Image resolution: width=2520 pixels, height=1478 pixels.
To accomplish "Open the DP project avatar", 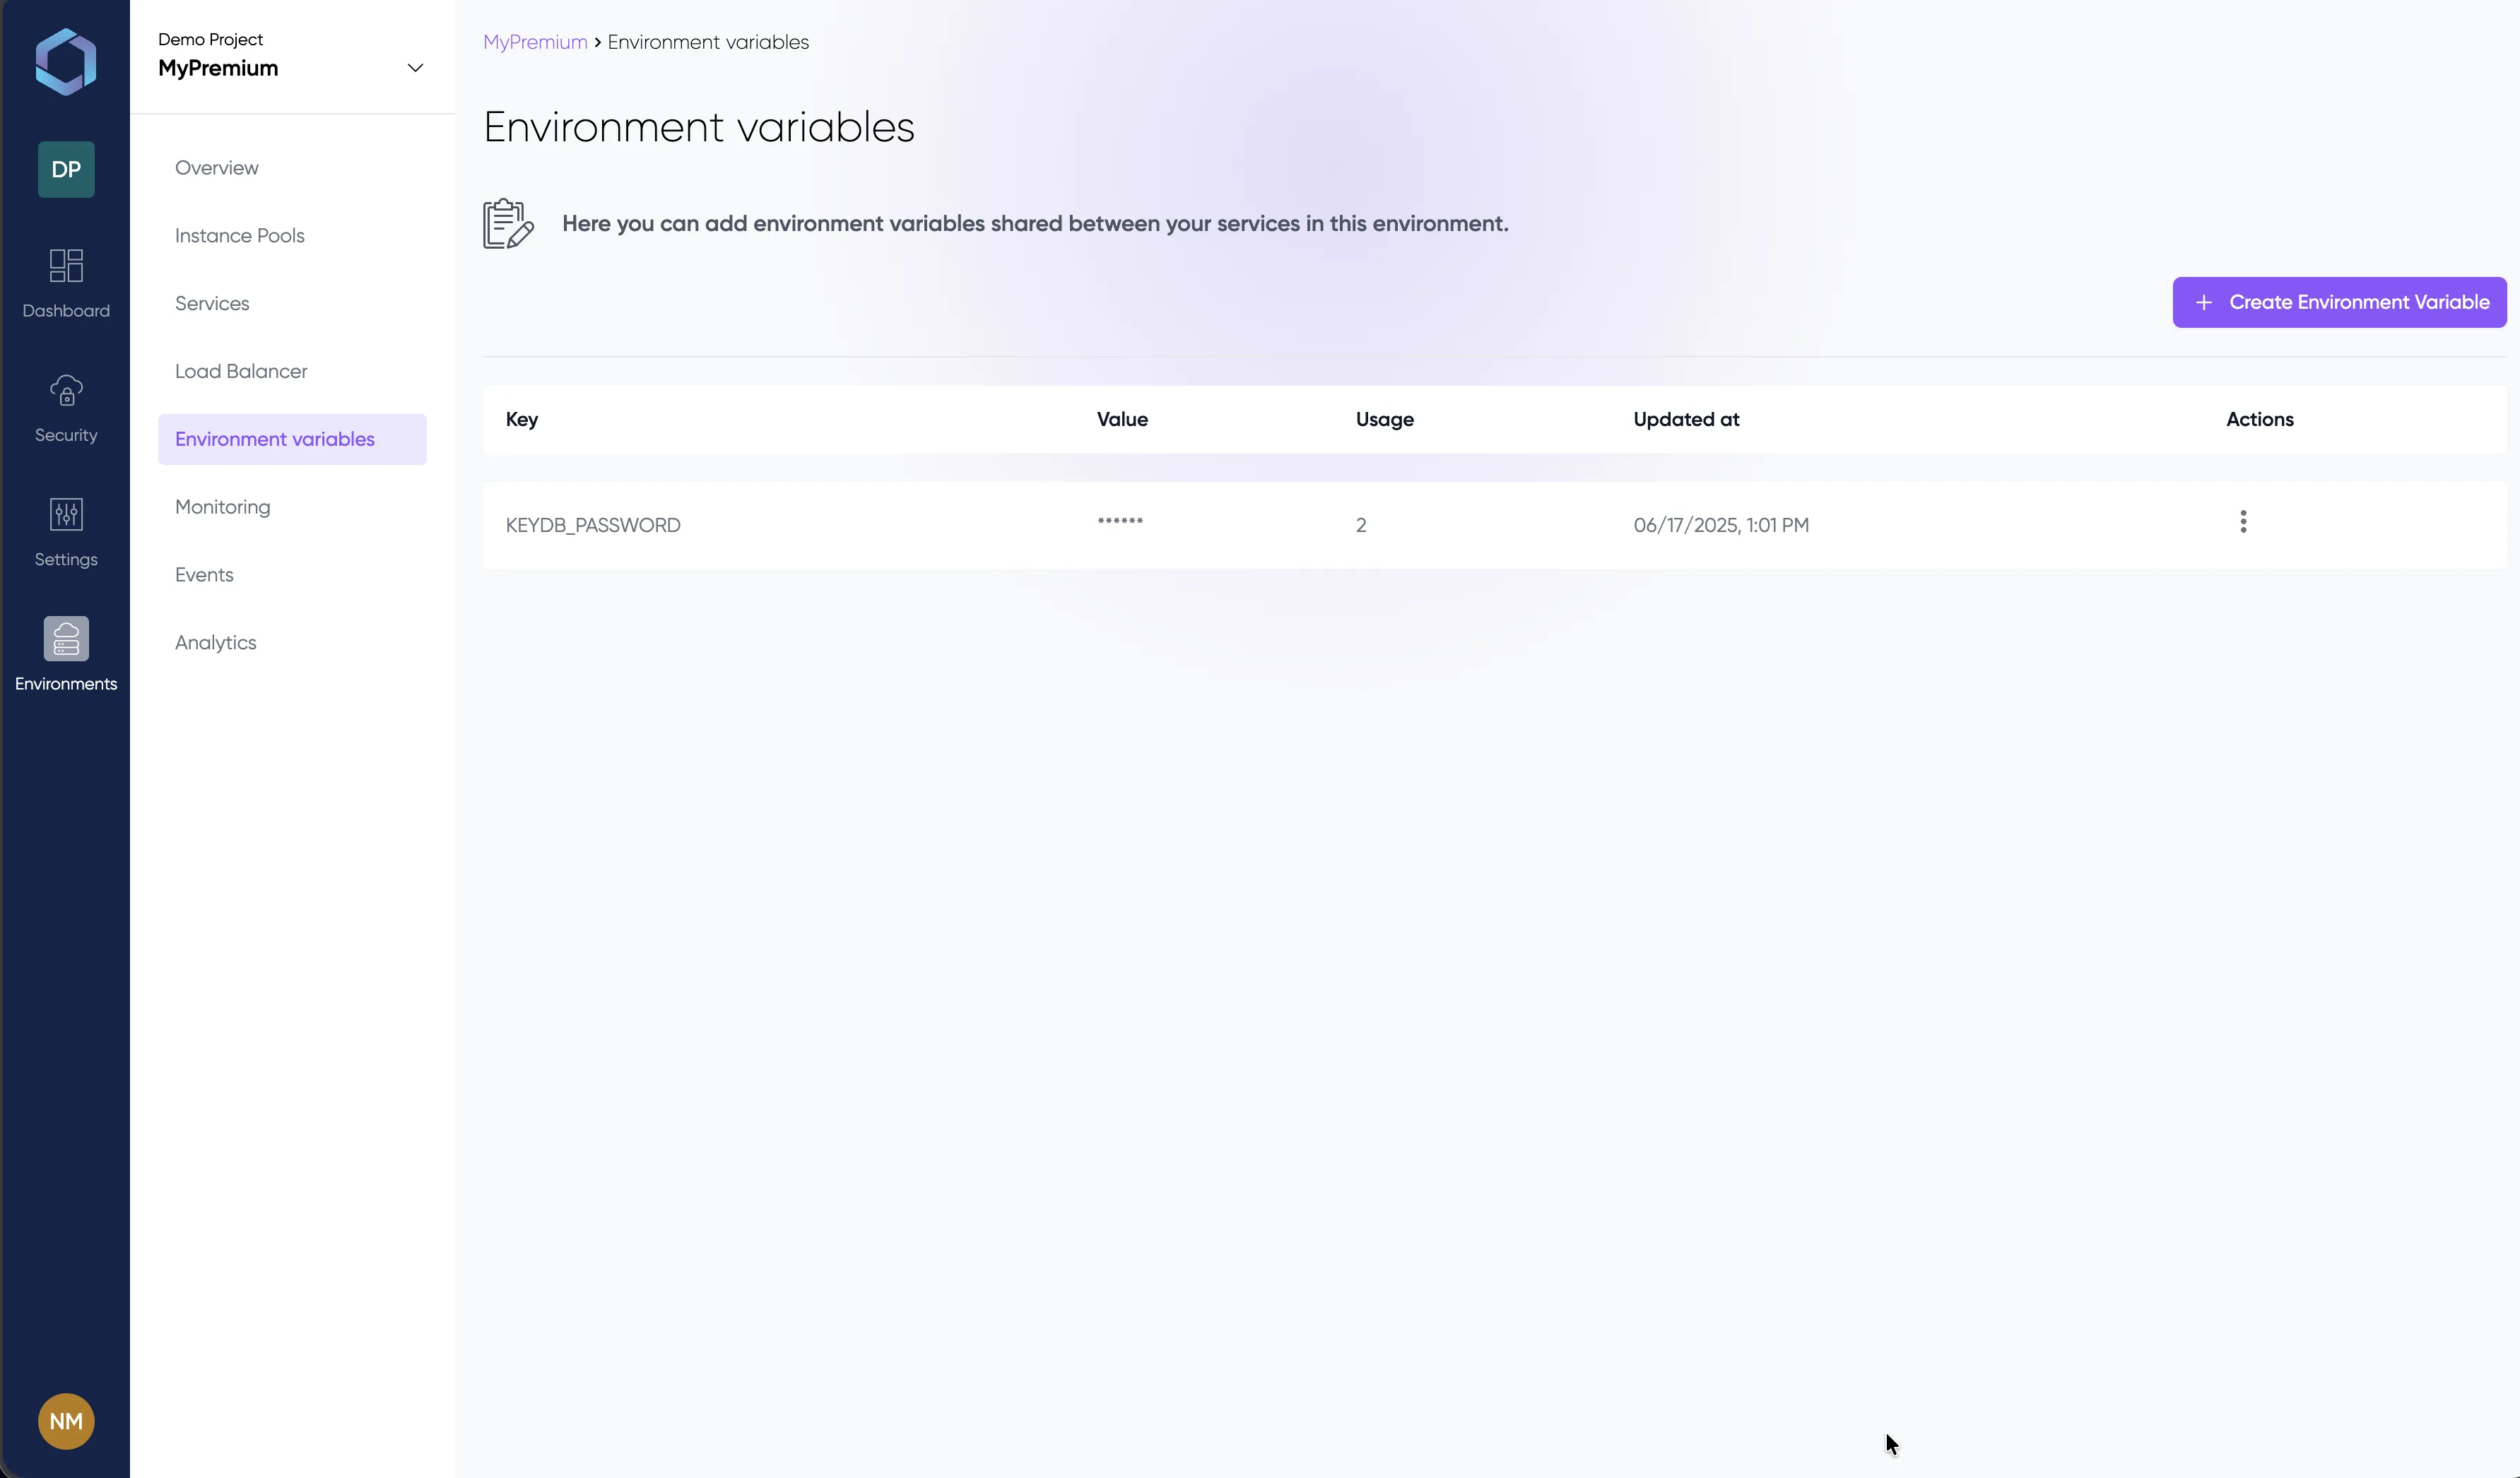I will click(65, 169).
